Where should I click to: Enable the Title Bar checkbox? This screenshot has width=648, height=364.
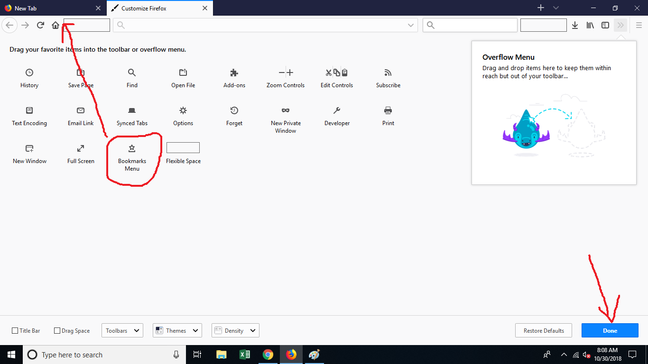point(15,331)
